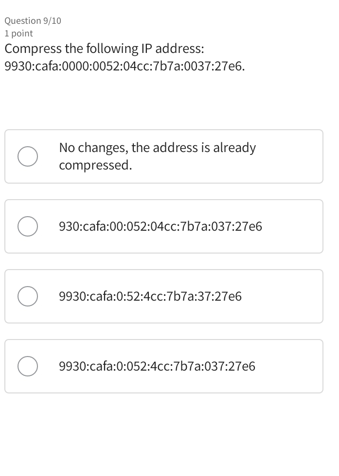The height and width of the screenshot is (476, 339).
Task: Select the '930:cafa:00:052:04cc:7b7a:037:27e6' radio button
Action: [28, 226]
